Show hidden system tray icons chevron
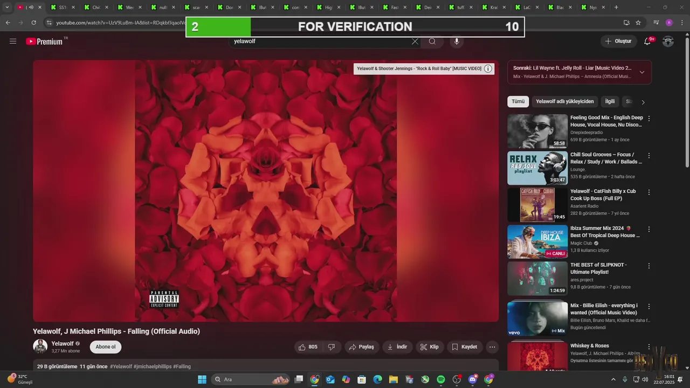Screen dimensions: 690x388 coord(613,379)
